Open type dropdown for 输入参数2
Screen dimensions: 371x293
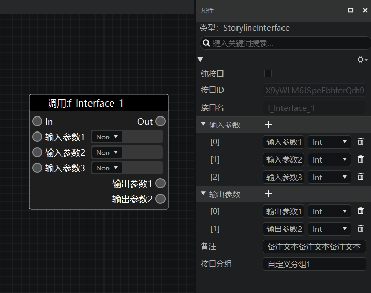[x=330, y=159]
